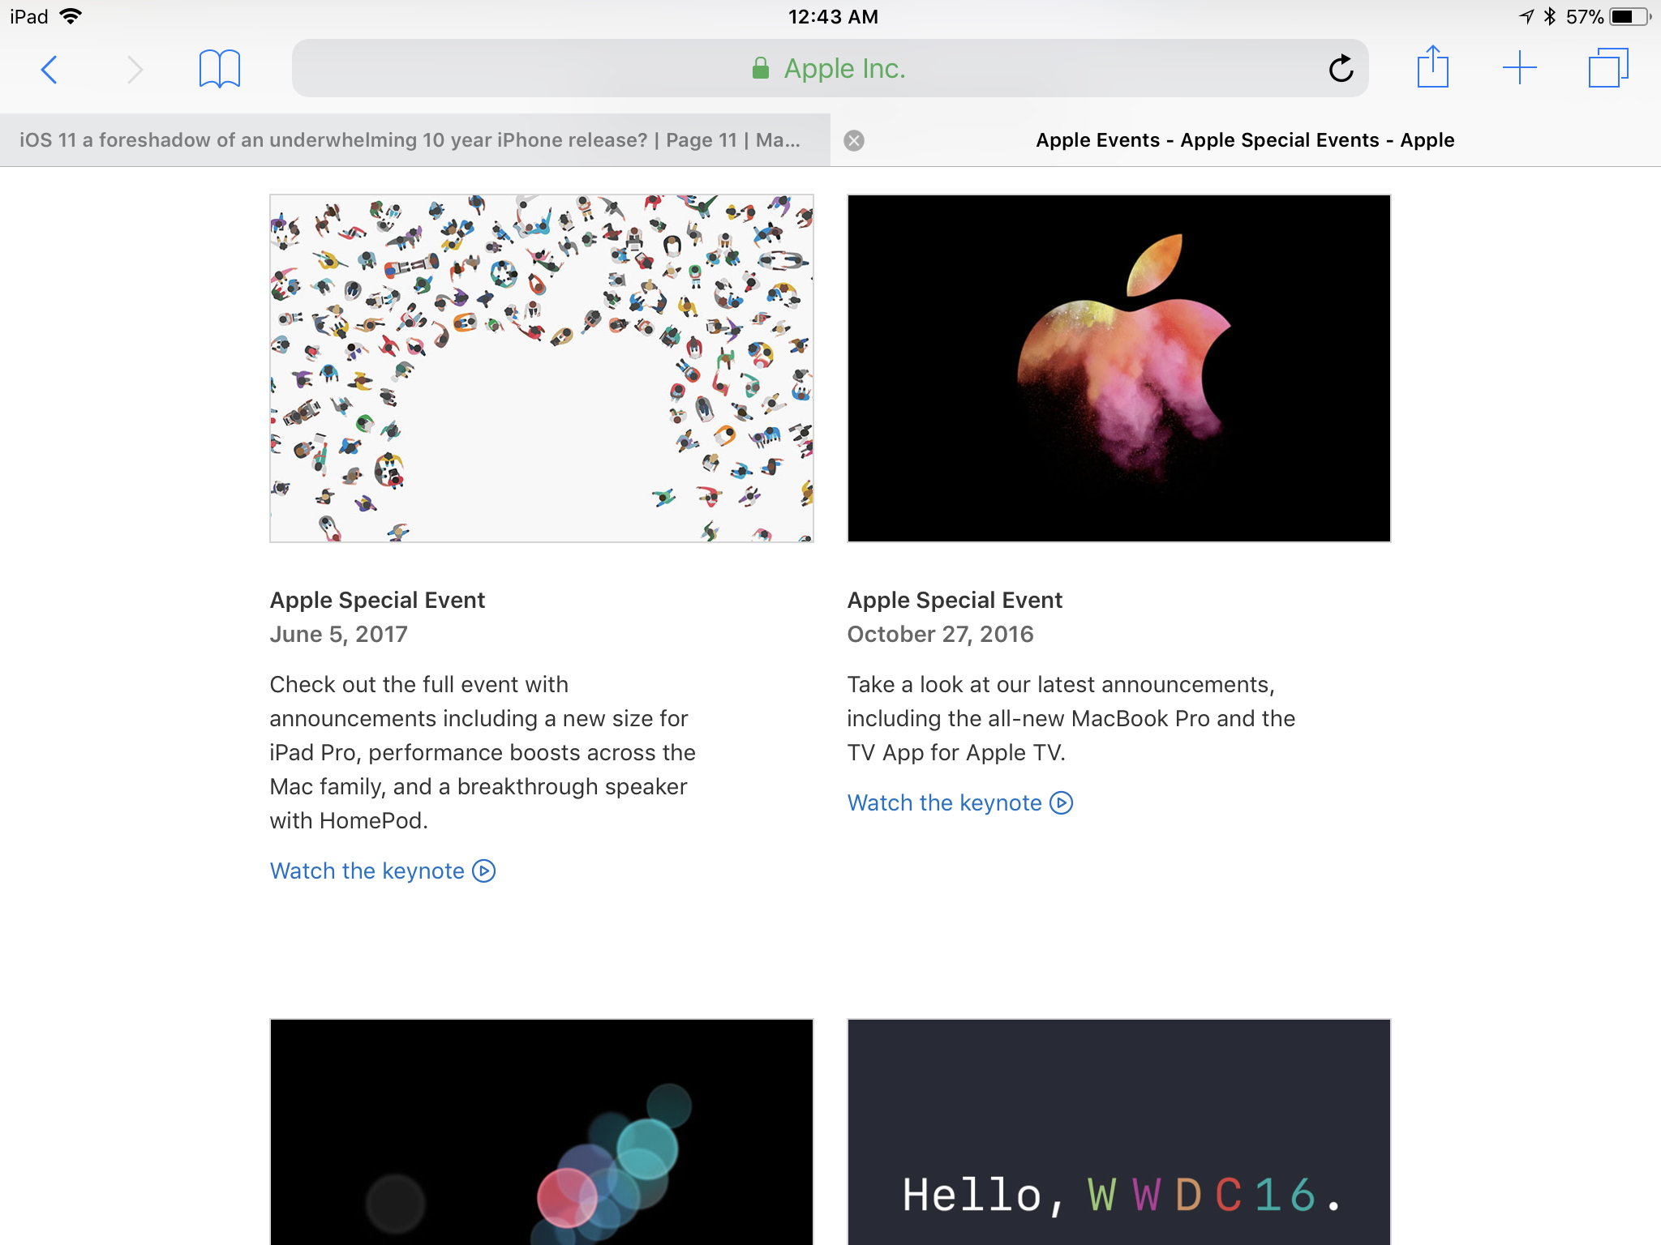Open the colored bokeh circles thumbnail
This screenshot has width=1661, height=1245.
[542, 1132]
